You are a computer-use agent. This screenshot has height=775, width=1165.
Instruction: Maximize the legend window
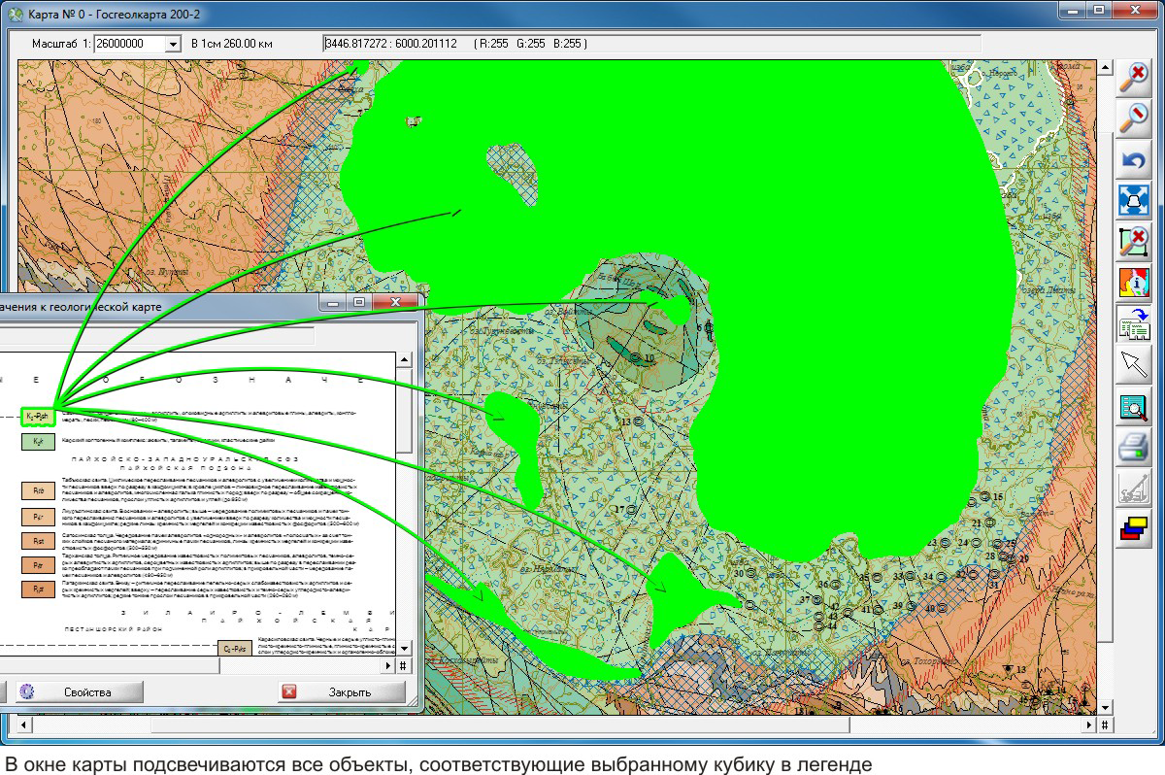coord(358,303)
